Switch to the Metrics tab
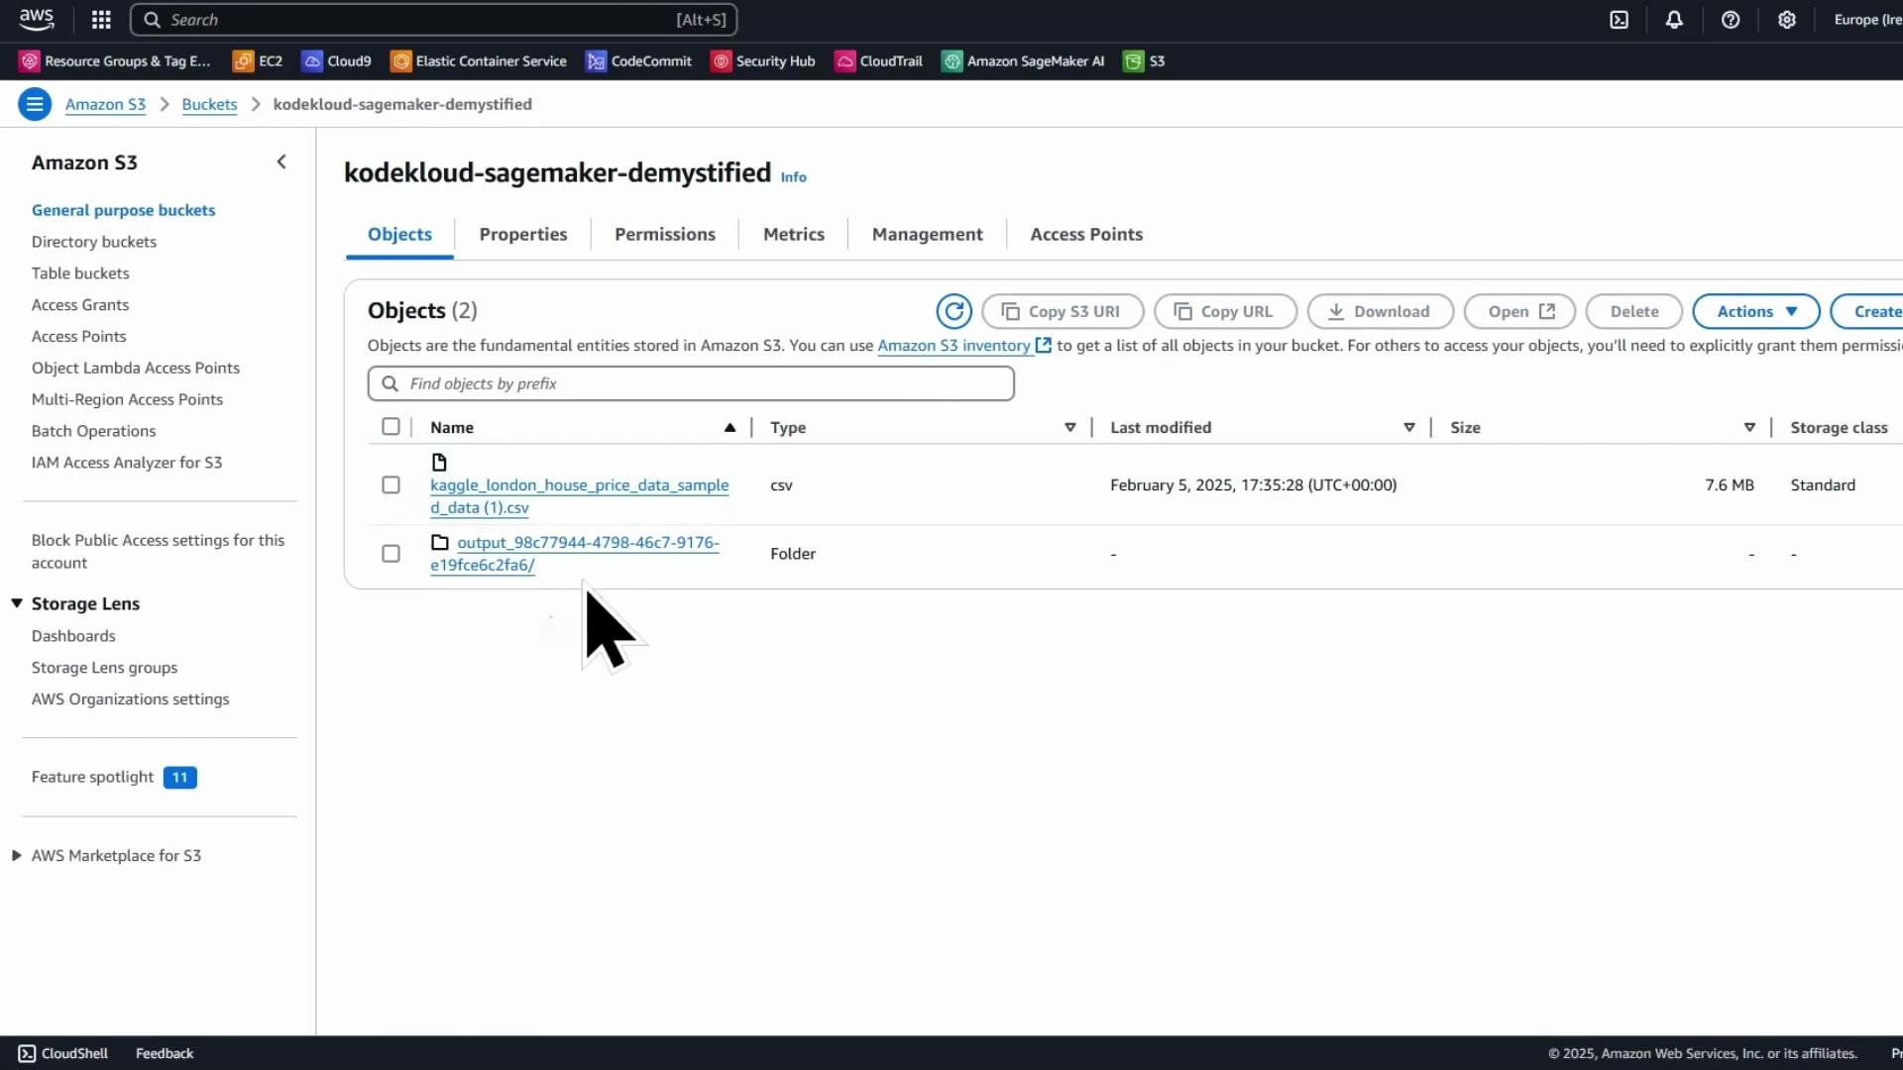Image resolution: width=1903 pixels, height=1070 pixels. pos(794,235)
